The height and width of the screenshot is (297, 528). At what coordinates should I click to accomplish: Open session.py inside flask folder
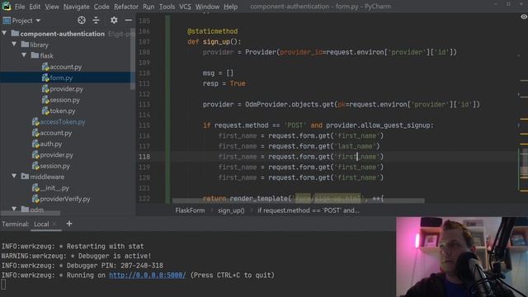[x=64, y=100]
